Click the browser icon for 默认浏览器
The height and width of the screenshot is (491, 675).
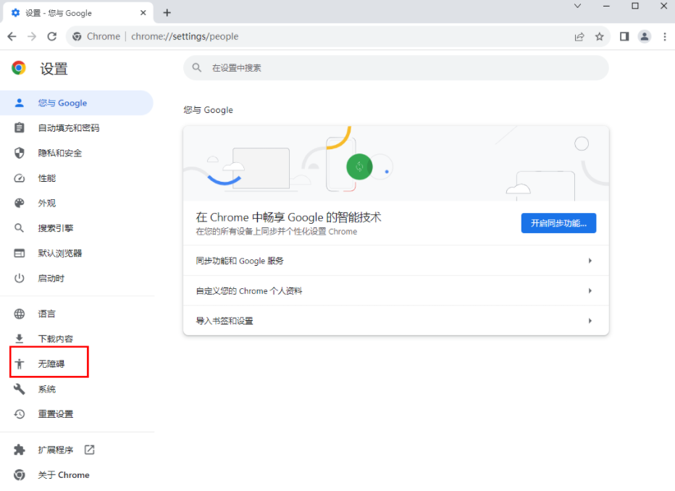tap(20, 253)
